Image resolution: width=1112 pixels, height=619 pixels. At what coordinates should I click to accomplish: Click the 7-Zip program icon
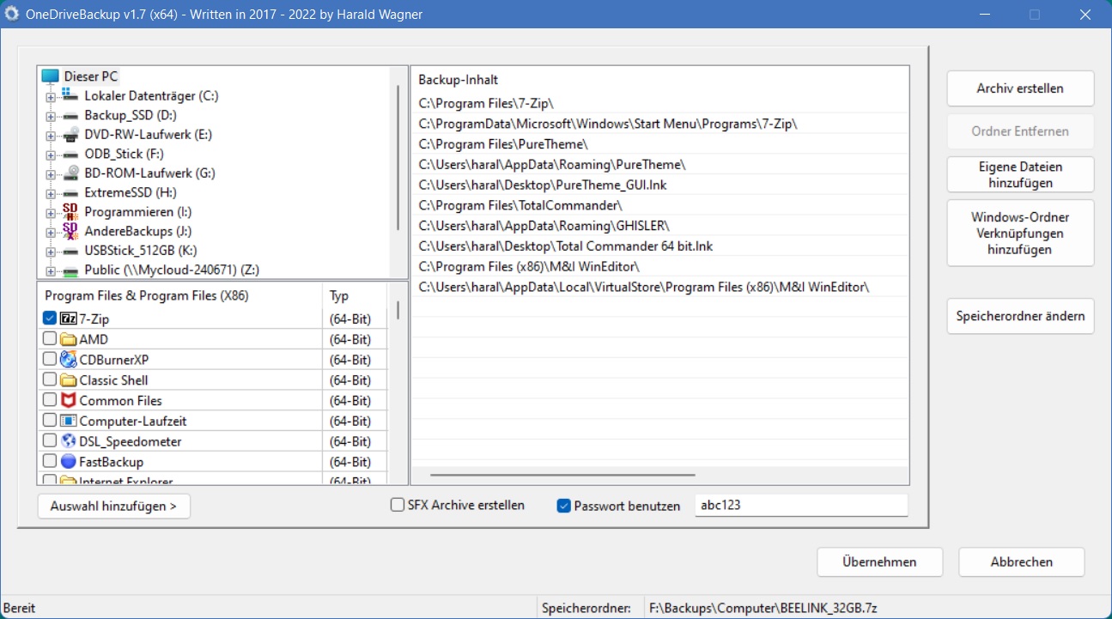click(69, 319)
